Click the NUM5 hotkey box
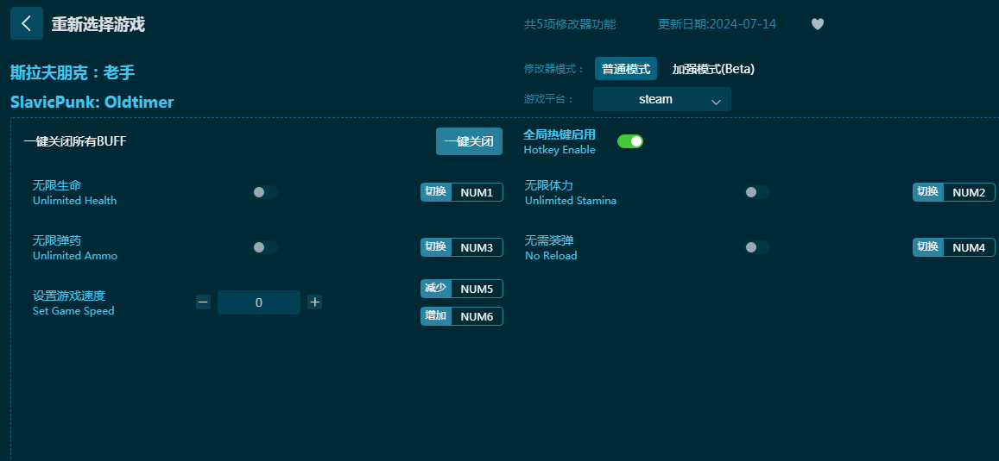The image size is (999, 461). pyautogui.click(x=477, y=289)
